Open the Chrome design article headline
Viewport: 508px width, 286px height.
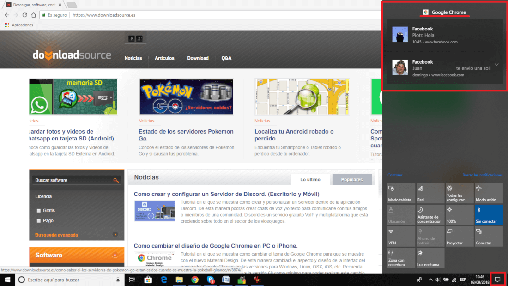tap(216, 246)
